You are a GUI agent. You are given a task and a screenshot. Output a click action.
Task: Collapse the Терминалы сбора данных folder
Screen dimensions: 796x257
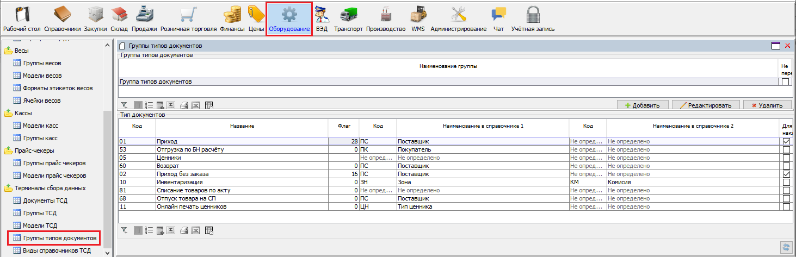pos(9,188)
